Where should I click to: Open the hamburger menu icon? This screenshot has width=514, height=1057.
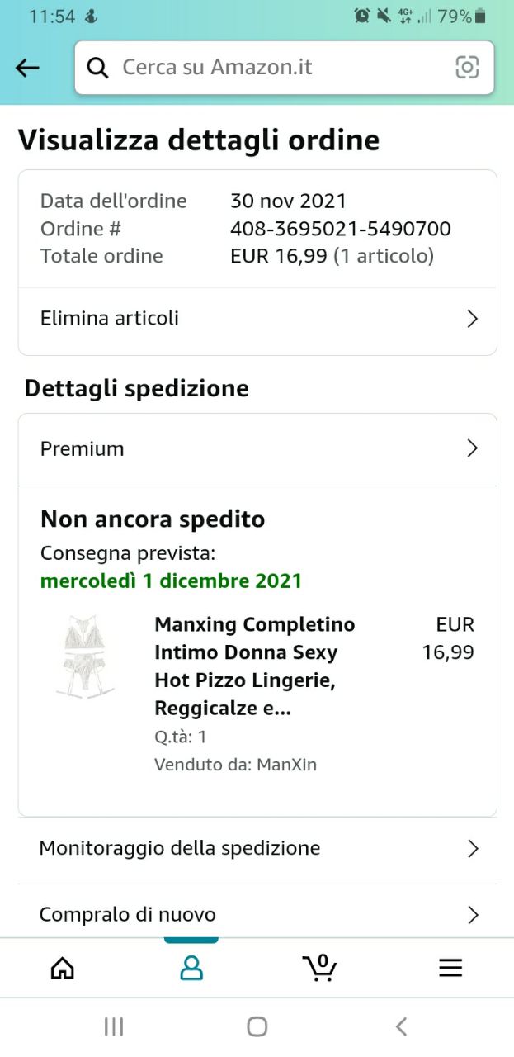coord(450,968)
